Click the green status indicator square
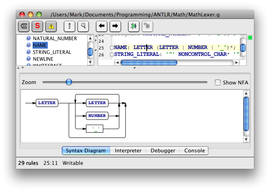 (x=250, y=38)
